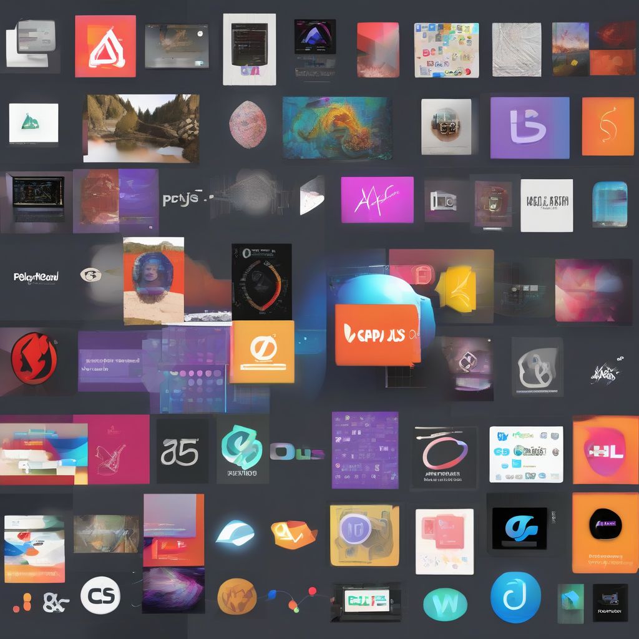Select the magenta tile with white signature
This screenshot has height=639, width=639.
click(378, 200)
